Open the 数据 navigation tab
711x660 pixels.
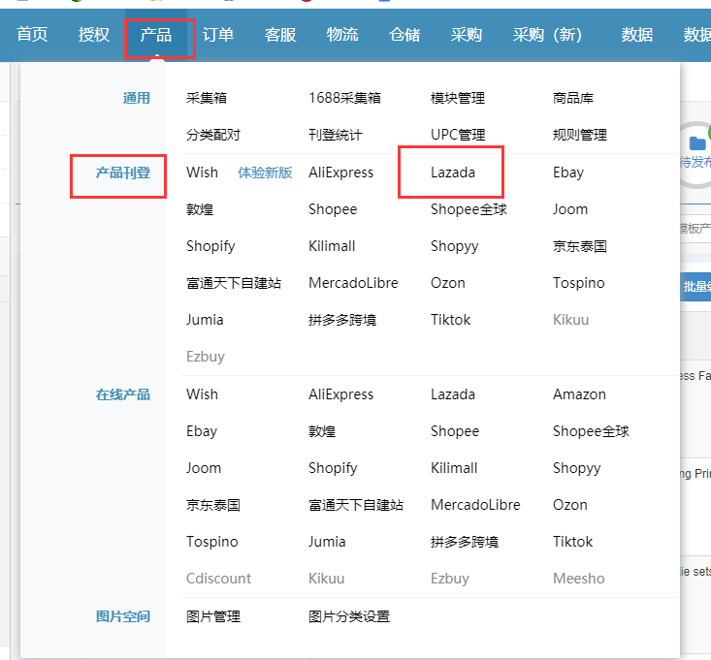pos(637,35)
